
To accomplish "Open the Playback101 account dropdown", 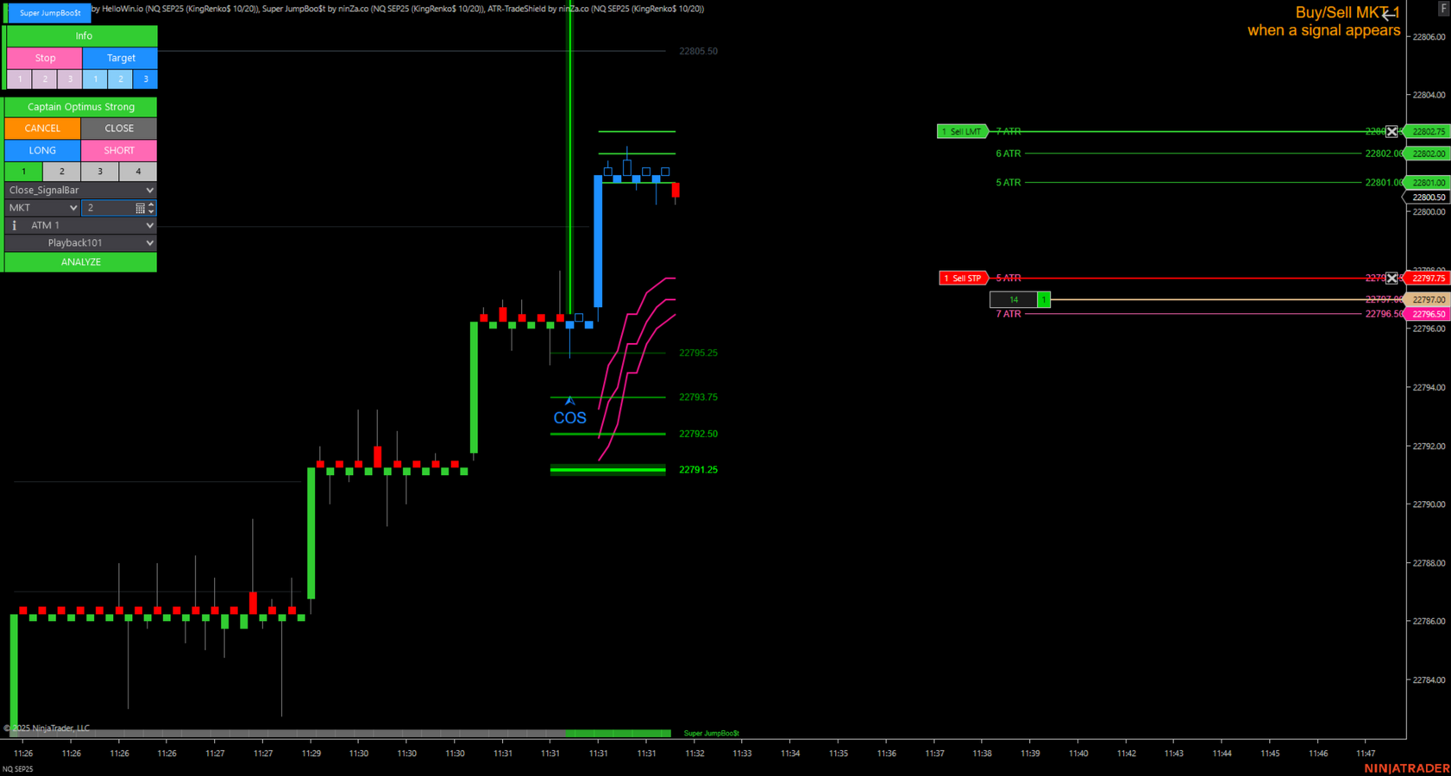I will tap(80, 243).
